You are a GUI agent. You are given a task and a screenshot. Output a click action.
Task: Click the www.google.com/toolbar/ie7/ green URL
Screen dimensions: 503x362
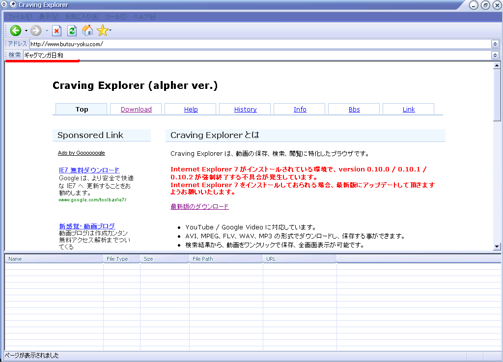coord(92,200)
